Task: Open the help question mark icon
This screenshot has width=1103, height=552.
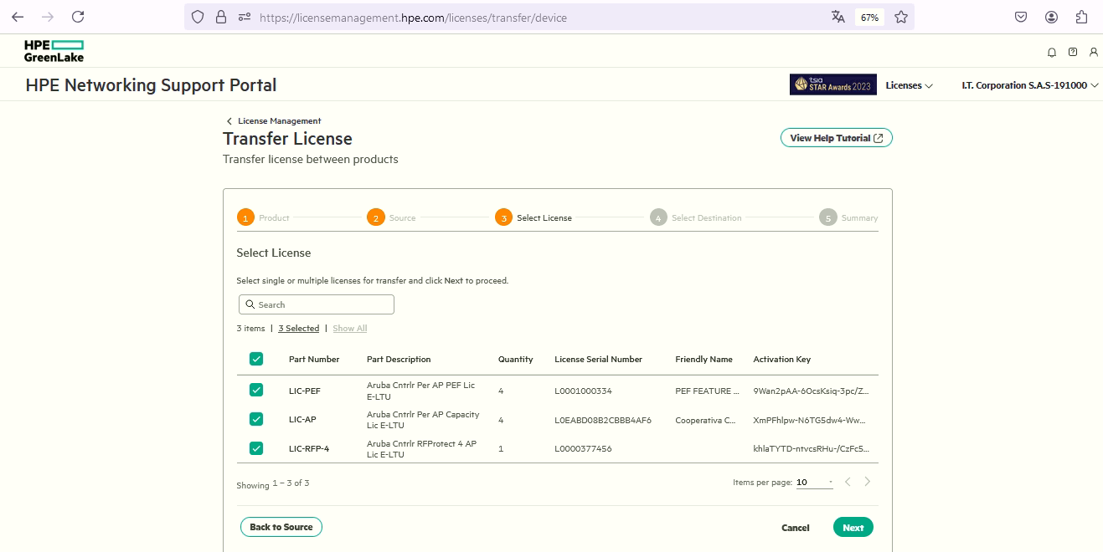Action: [1073, 52]
